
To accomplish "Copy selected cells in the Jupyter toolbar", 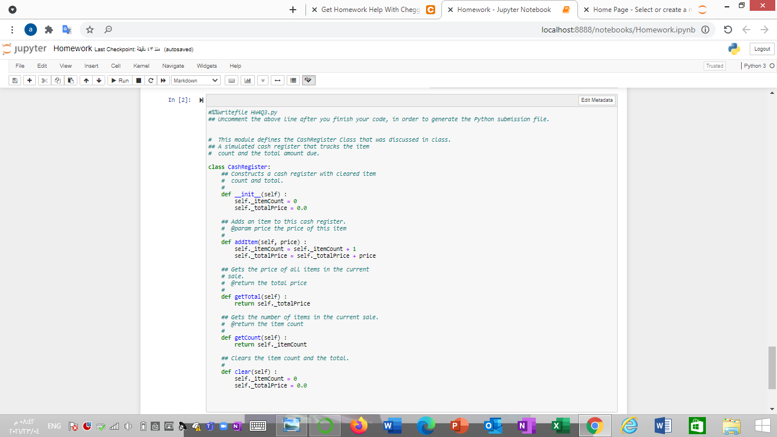I will (x=57, y=81).
